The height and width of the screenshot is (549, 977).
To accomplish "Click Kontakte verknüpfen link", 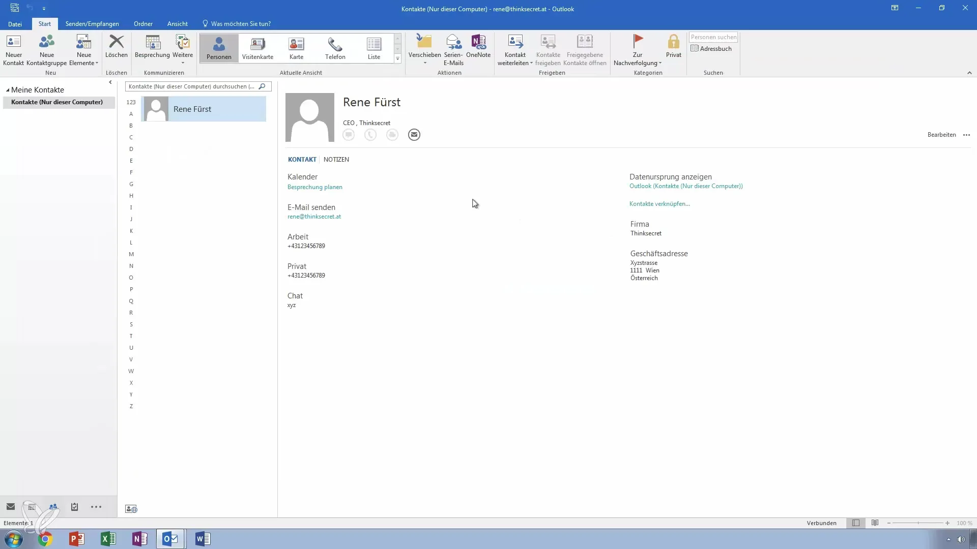I will click(x=659, y=204).
